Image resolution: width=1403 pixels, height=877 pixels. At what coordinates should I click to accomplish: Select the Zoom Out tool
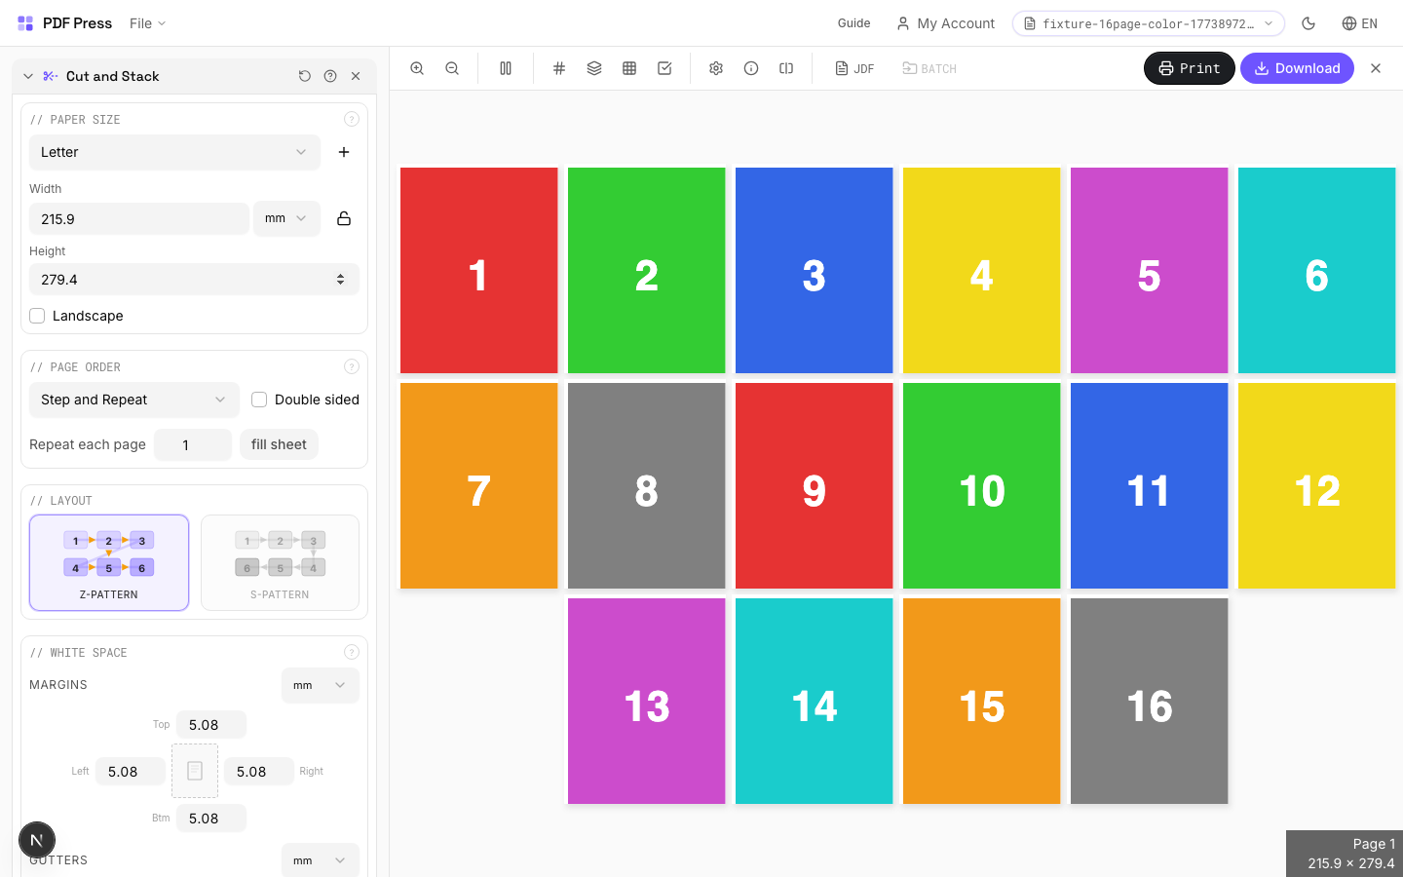coord(451,68)
